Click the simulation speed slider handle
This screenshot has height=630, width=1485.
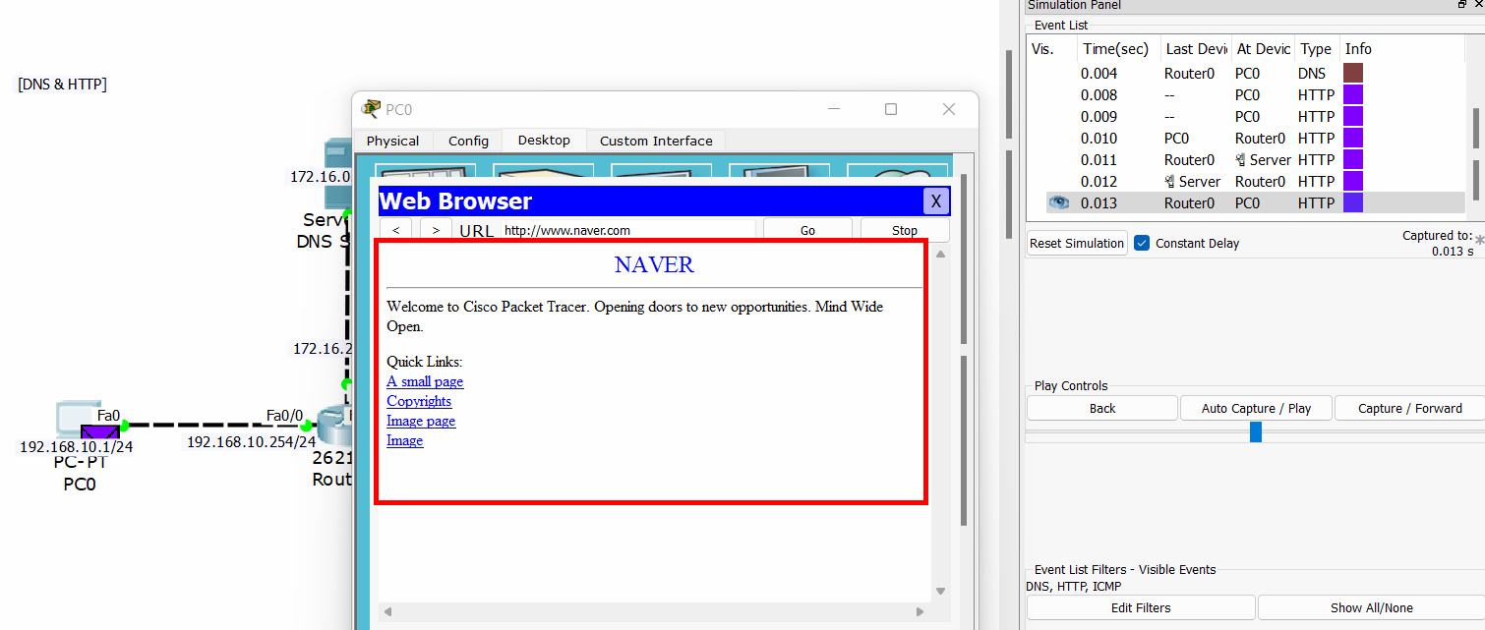click(x=1256, y=431)
